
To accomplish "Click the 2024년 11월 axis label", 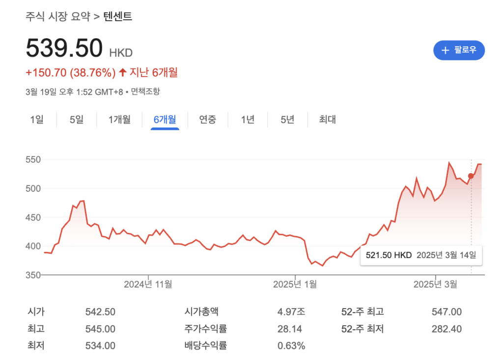I will (148, 284).
